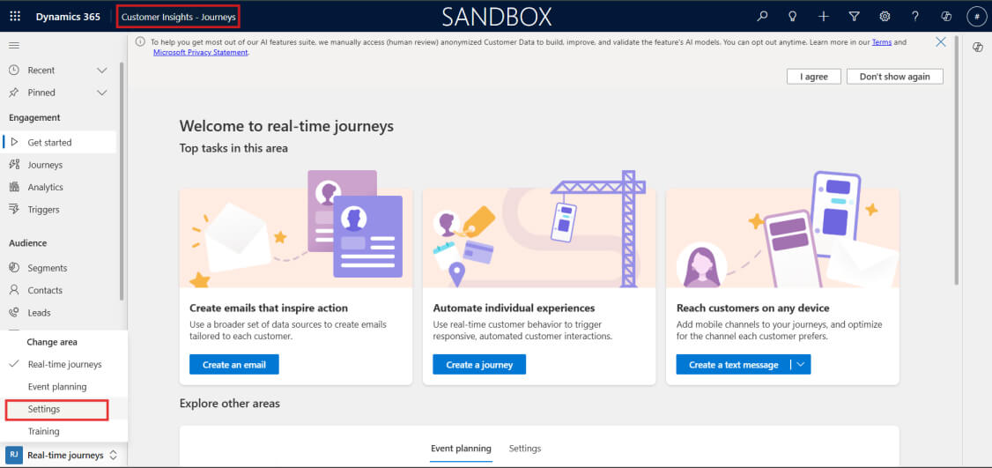Click the Pinned pushpin icon
992x468 pixels.
(14, 93)
